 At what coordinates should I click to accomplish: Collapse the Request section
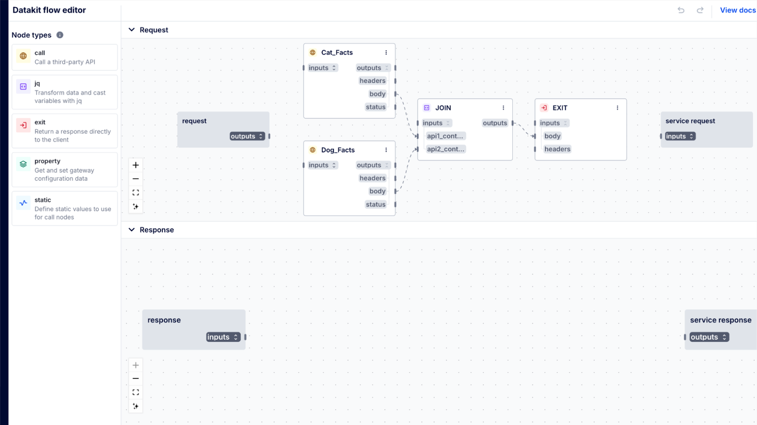(132, 30)
